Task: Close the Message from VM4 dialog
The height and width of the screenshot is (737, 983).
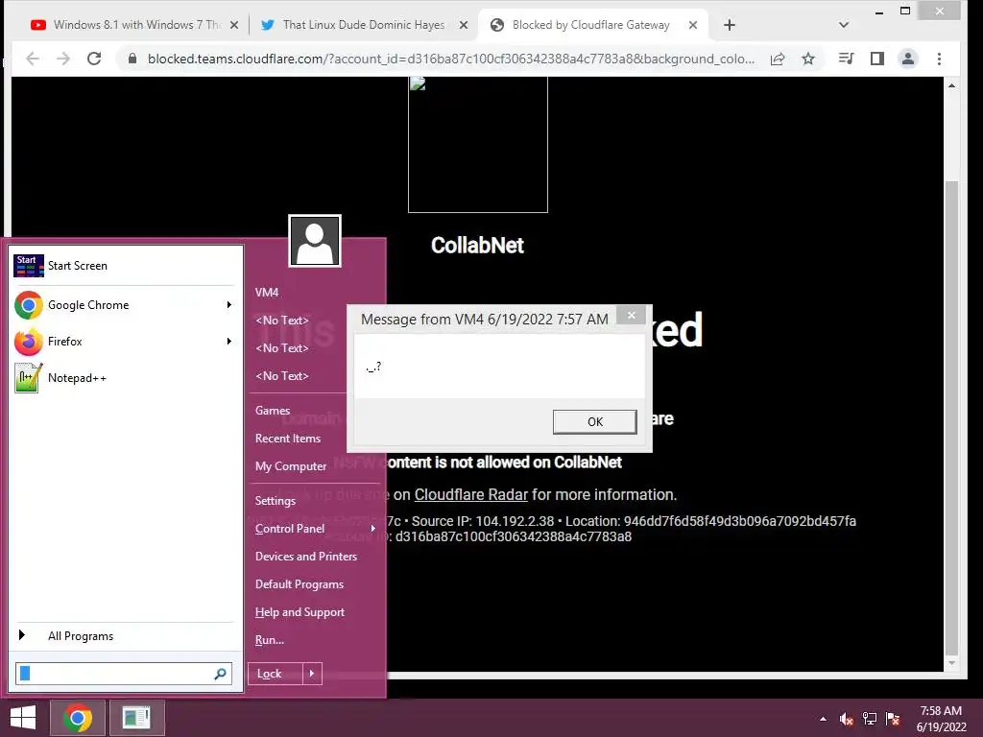Action: click(632, 315)
